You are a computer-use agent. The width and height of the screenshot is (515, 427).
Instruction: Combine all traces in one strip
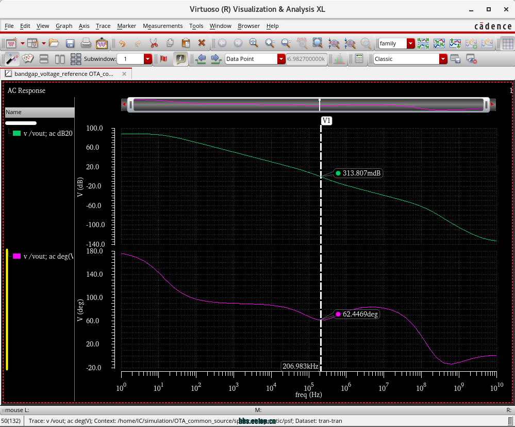(x=439, y=43)
